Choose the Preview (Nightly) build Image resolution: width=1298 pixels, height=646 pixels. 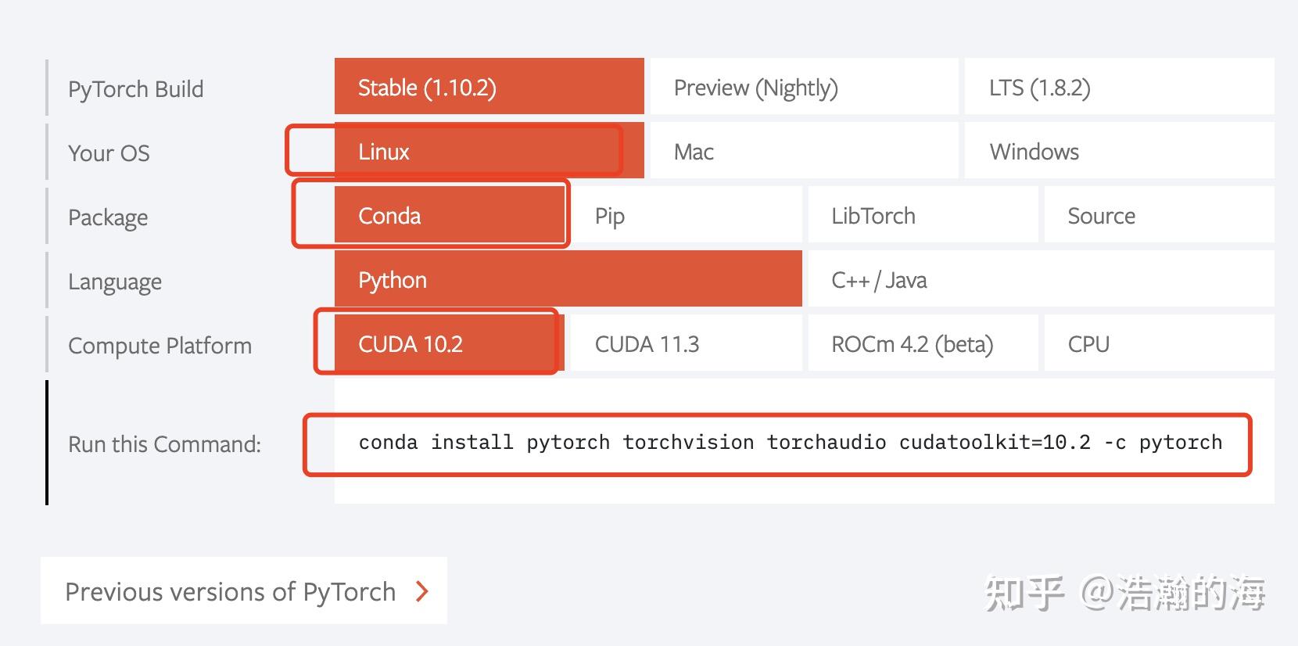tap(804, 88)
